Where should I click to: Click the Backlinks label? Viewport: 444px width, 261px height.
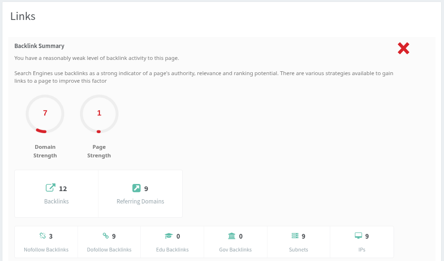[x=56, y=201]
